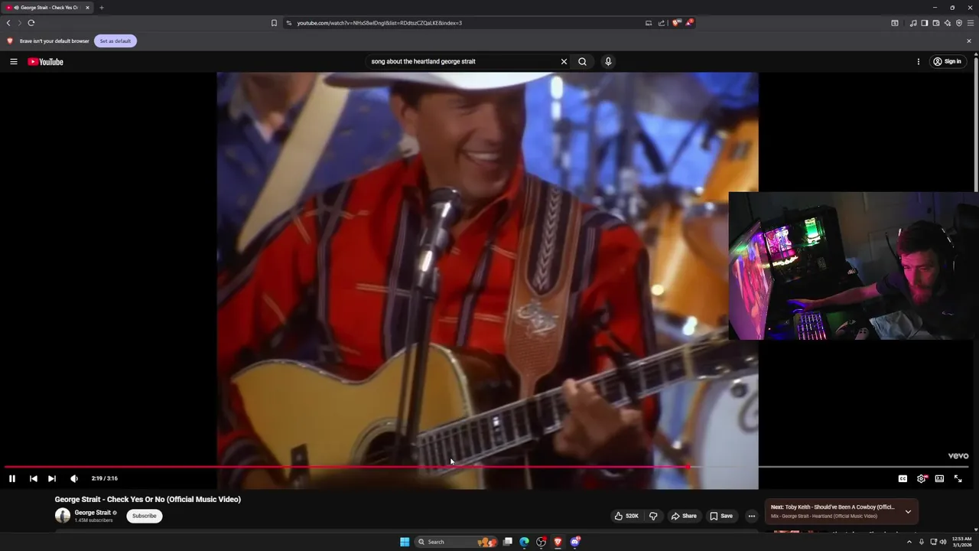Screen dimensions: 979x551
Task: Save video to a playlist
Action: coord(721,516)
